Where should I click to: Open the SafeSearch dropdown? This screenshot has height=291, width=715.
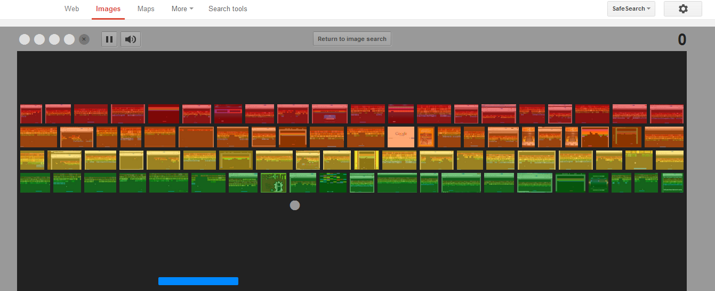pos(631,9)
